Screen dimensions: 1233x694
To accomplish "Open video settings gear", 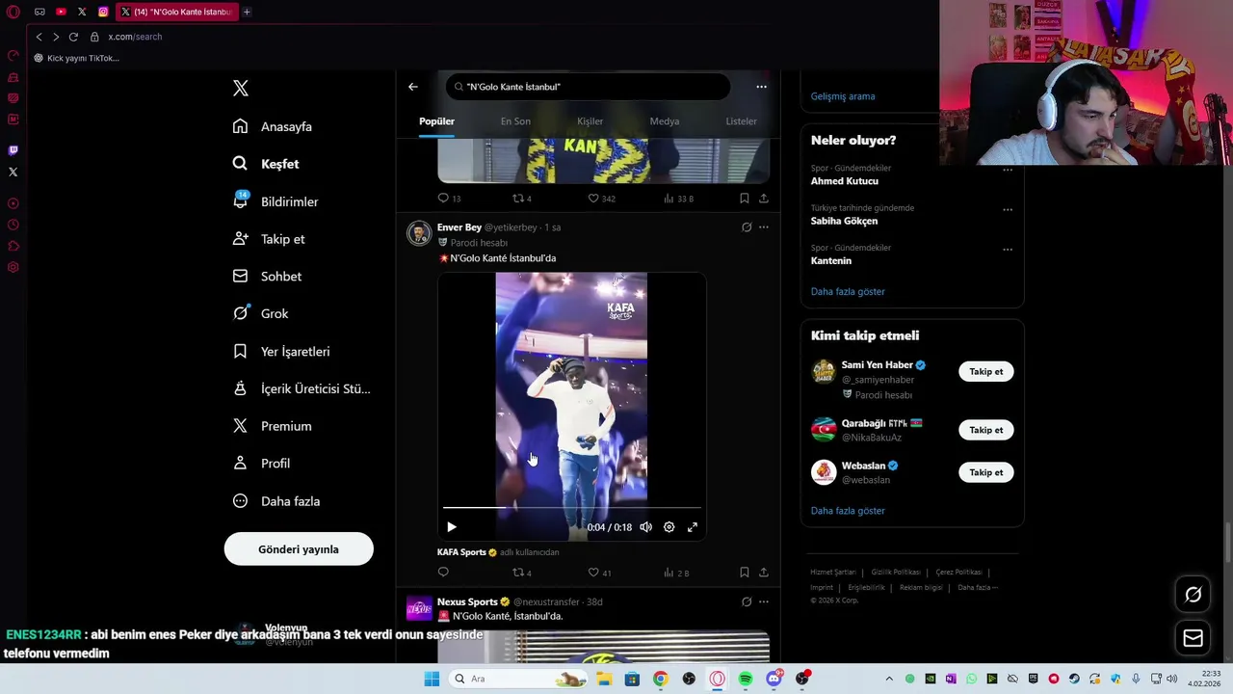I will pyautogui.click(x=669, y=527).
